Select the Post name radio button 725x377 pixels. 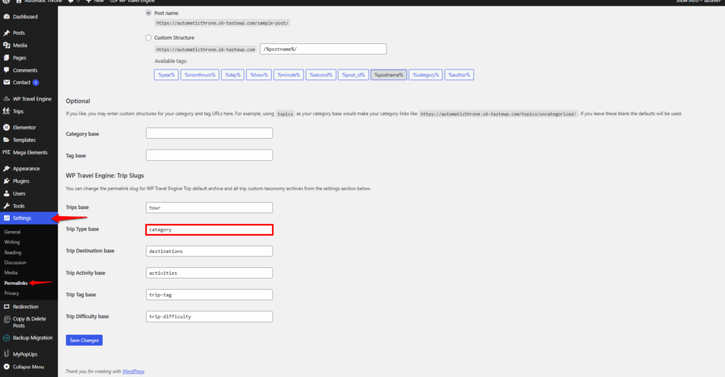[x=148, y=13]
